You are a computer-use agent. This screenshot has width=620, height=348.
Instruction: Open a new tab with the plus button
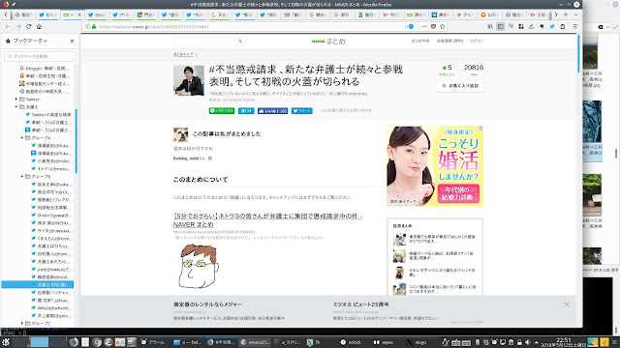tap(566, 14)
